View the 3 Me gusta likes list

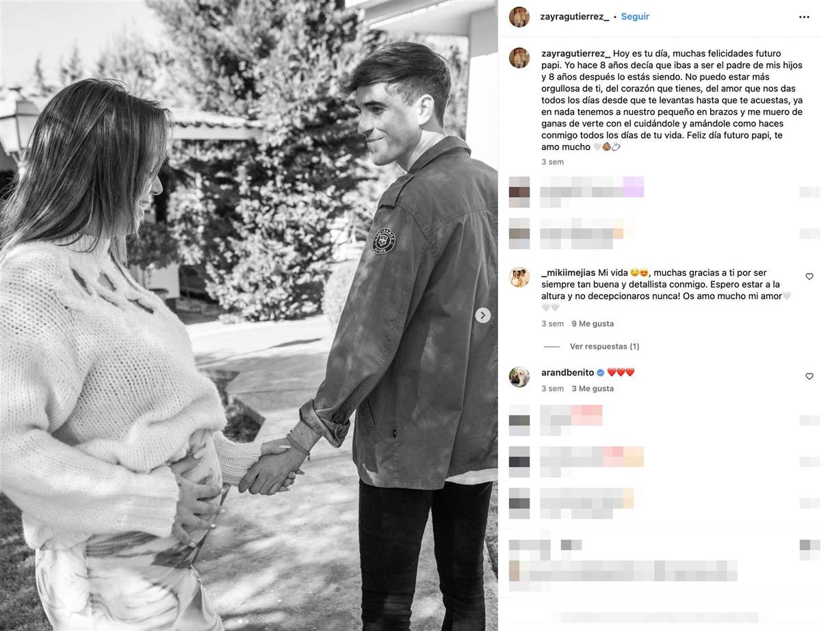[592, 389]
